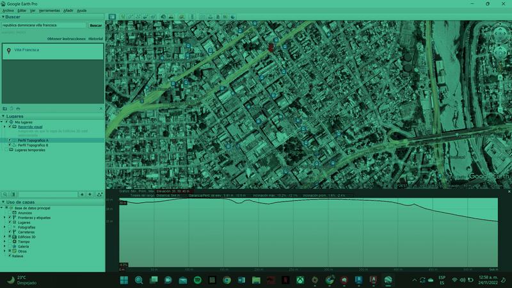Open File Explorer from the taskbar
The width and height of the screenshot is (512, 288).
click(x=257, y=280)
